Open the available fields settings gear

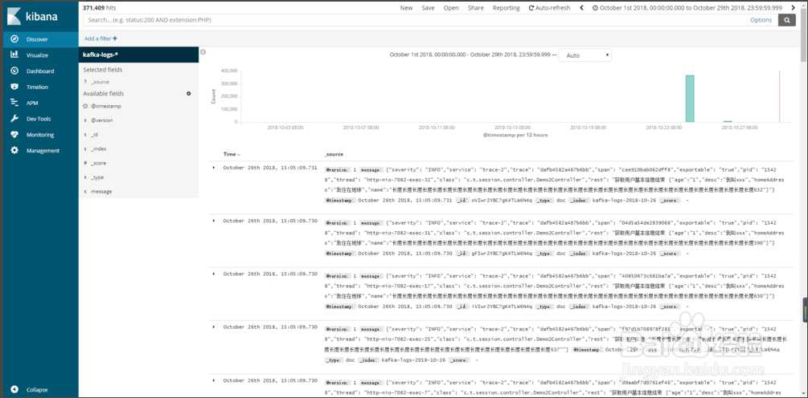click(x=189, y=94)
